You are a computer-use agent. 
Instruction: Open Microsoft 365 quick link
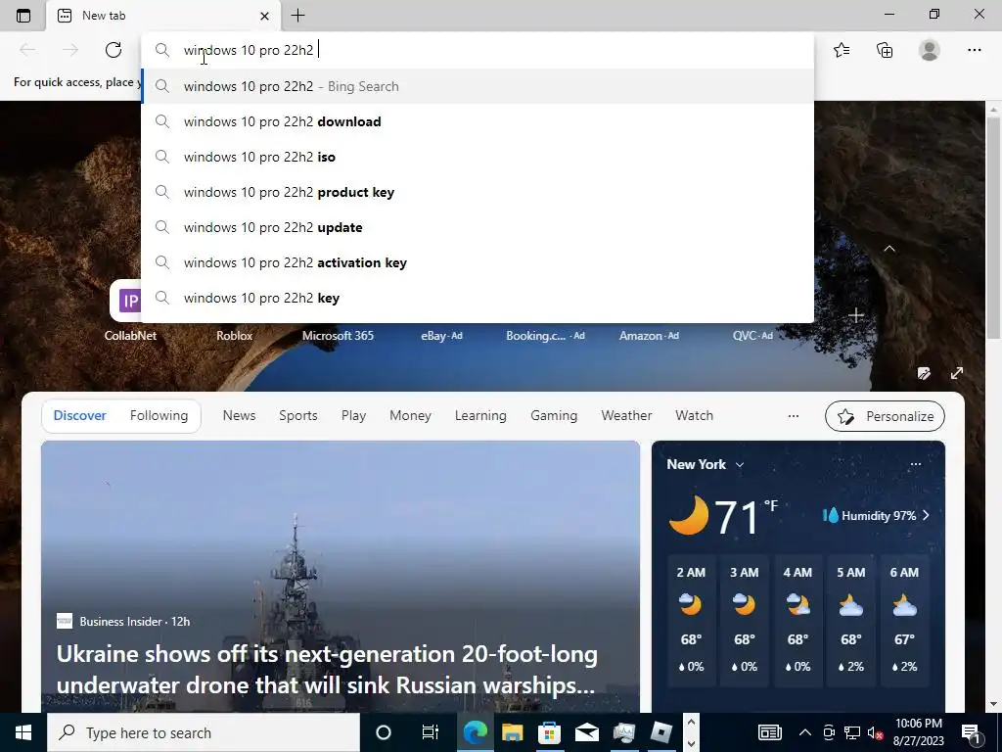click(x=338, y=335)
